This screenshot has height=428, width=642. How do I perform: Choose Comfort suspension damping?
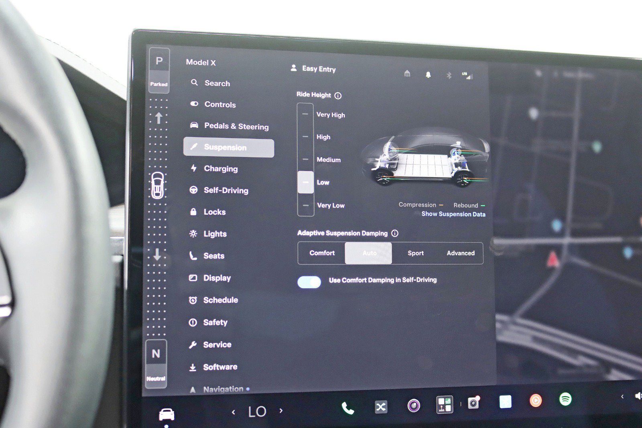click(x=322, y=253)
